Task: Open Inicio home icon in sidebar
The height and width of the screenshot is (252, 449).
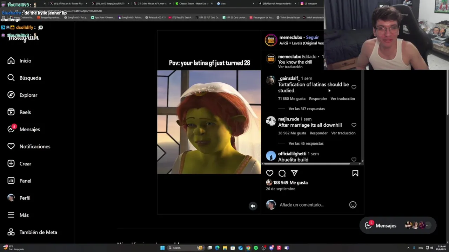Action: (x=11, y=61)
